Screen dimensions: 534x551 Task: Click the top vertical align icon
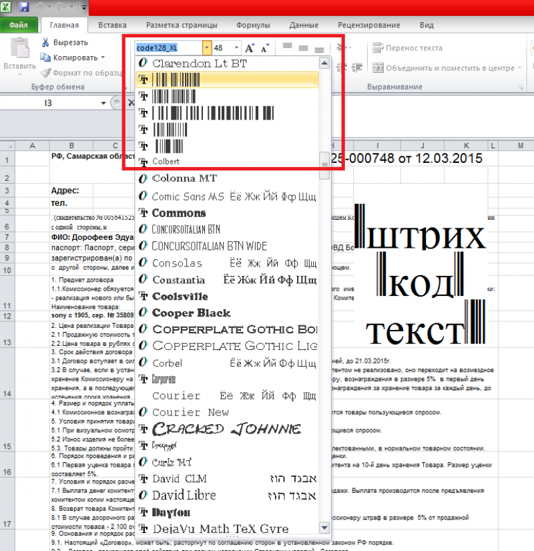click(x=288, y=47)
